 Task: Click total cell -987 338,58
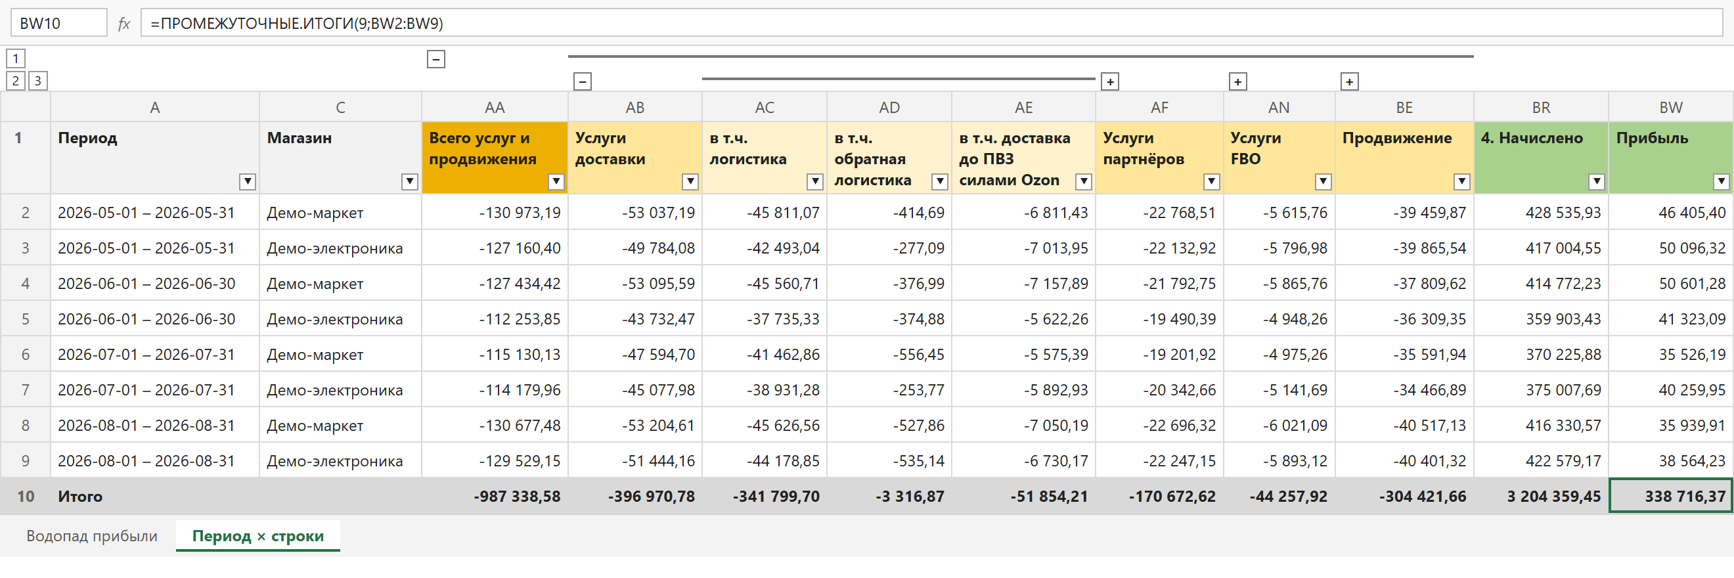495,497
